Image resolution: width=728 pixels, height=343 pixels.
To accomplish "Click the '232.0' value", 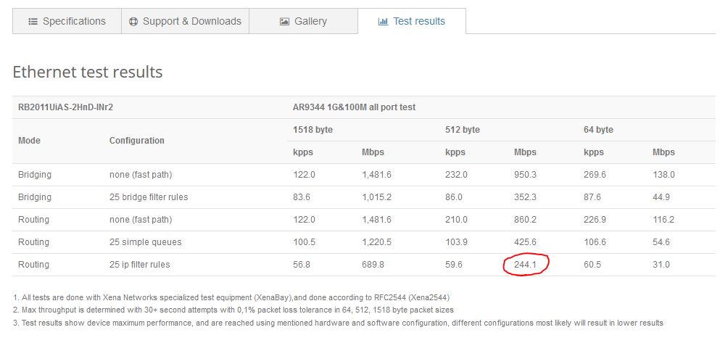I will [456, 175].
